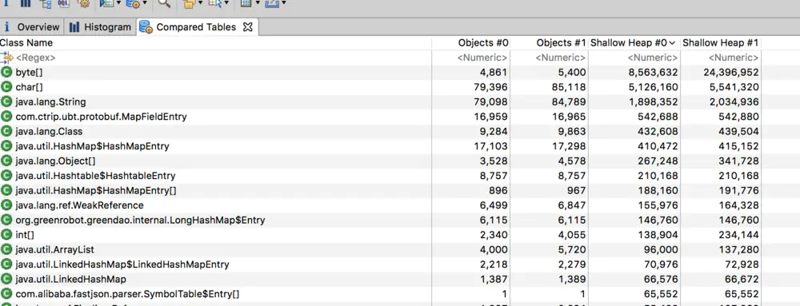Switch to the Overview tab
This screenshot has width=800, height=306.
pyautogui.click(x=31, y=27)
